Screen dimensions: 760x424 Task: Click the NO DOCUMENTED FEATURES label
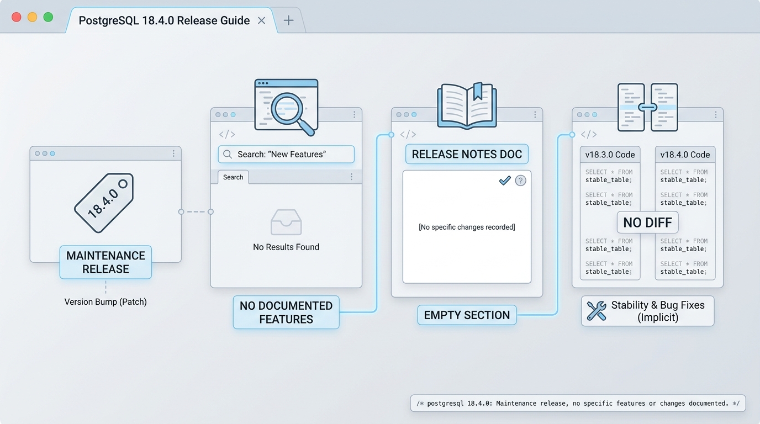[286, 312]
